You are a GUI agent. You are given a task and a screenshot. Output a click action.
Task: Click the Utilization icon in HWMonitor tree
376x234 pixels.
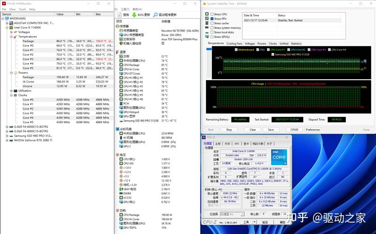pos(16,91)
